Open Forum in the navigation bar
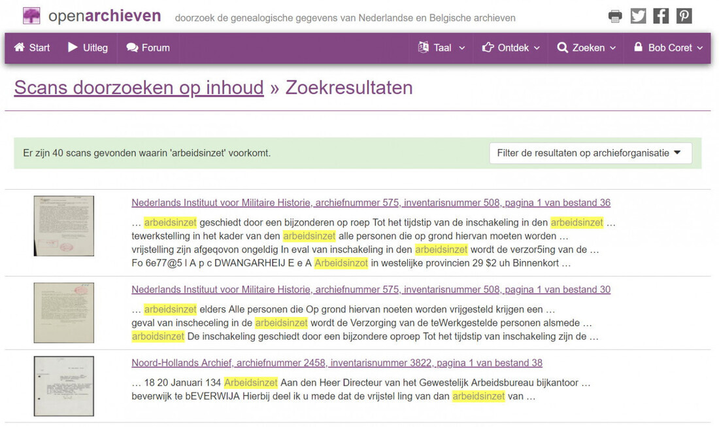The width and height of the screenshot is (719, 427). (148, 48)
